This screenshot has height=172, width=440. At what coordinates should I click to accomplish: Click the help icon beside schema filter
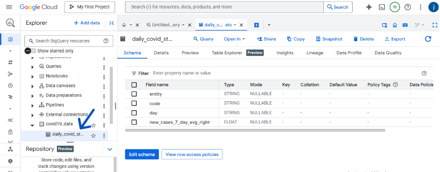coord(424,73)
